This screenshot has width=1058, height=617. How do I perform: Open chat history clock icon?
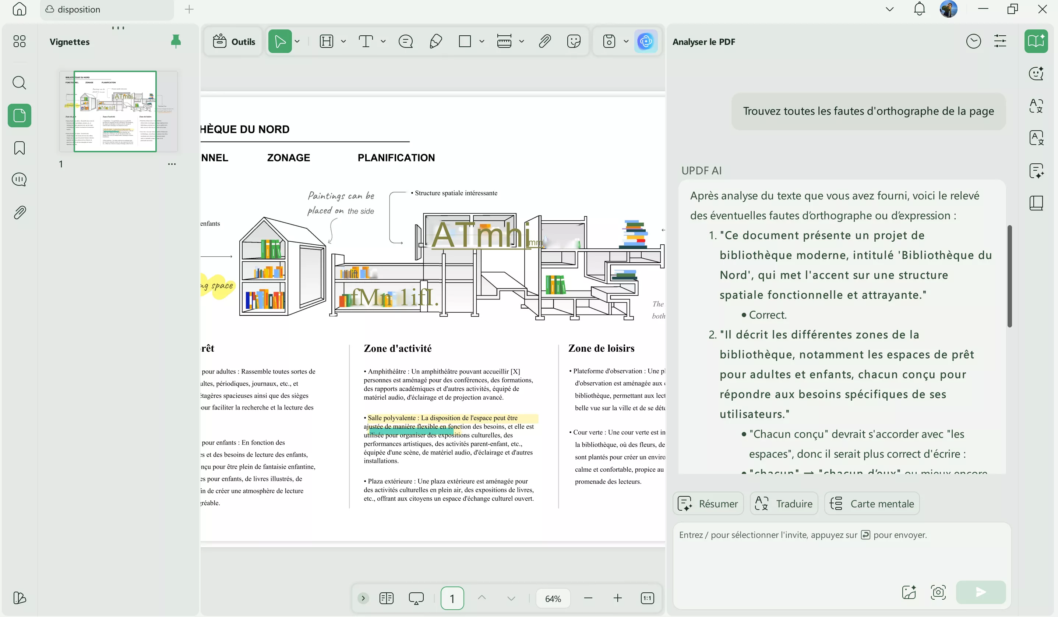[973, 41]
